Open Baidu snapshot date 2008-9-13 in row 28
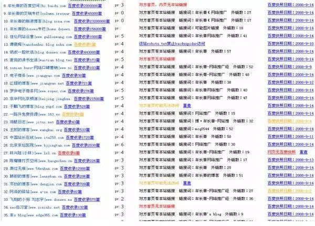Image resolution: width=315 pixels, height=226 pixels. (290, 160)
